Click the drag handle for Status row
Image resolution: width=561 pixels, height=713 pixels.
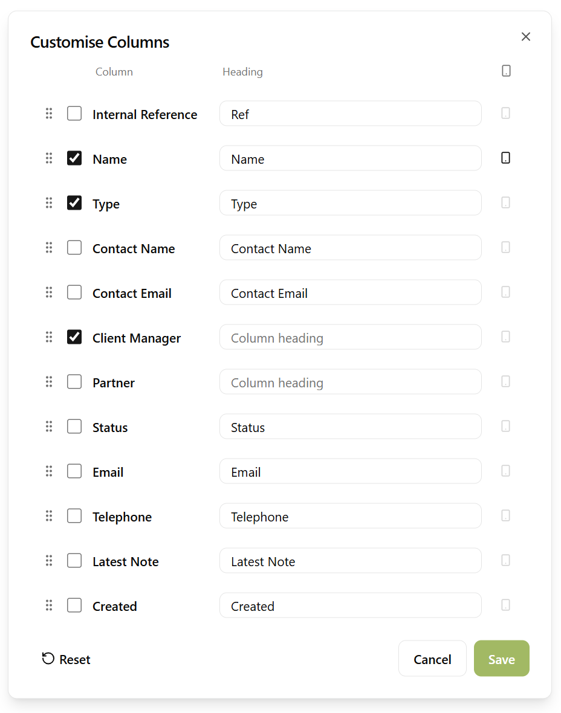click(49, 427)
